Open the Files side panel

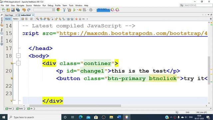(x=2, y=31)
